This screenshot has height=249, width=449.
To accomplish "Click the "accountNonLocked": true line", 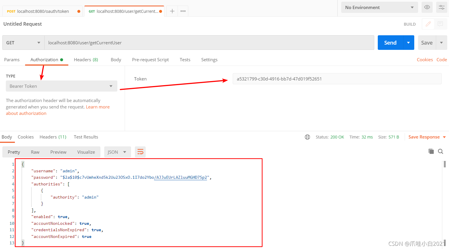I will point(61,223).
